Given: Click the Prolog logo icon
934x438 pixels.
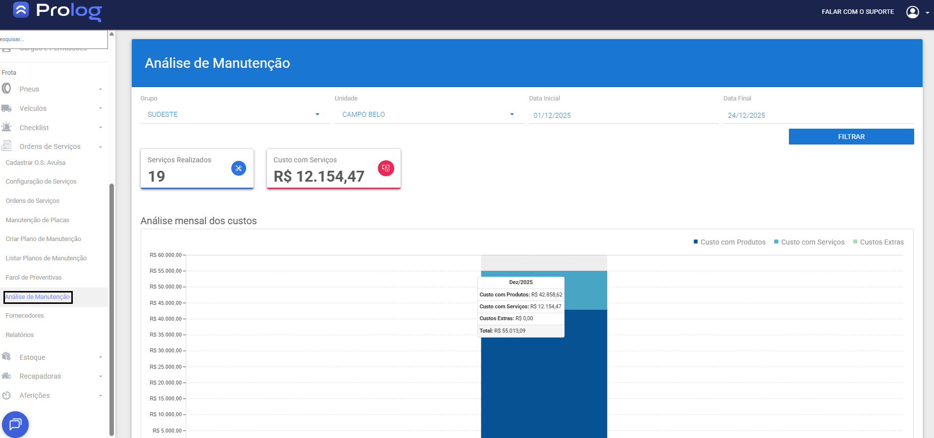Looking at the screenshot, I should point(21,10).
